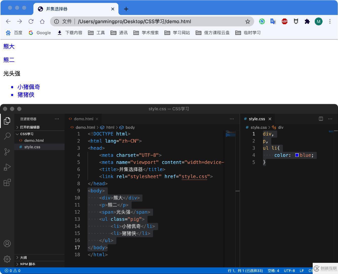Viewport: 338px width, 274px height.
Task: Click LF line ending in status bar
Action: tap(302, 271)
